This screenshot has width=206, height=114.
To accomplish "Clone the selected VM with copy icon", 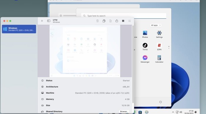I will pos(104,21).
